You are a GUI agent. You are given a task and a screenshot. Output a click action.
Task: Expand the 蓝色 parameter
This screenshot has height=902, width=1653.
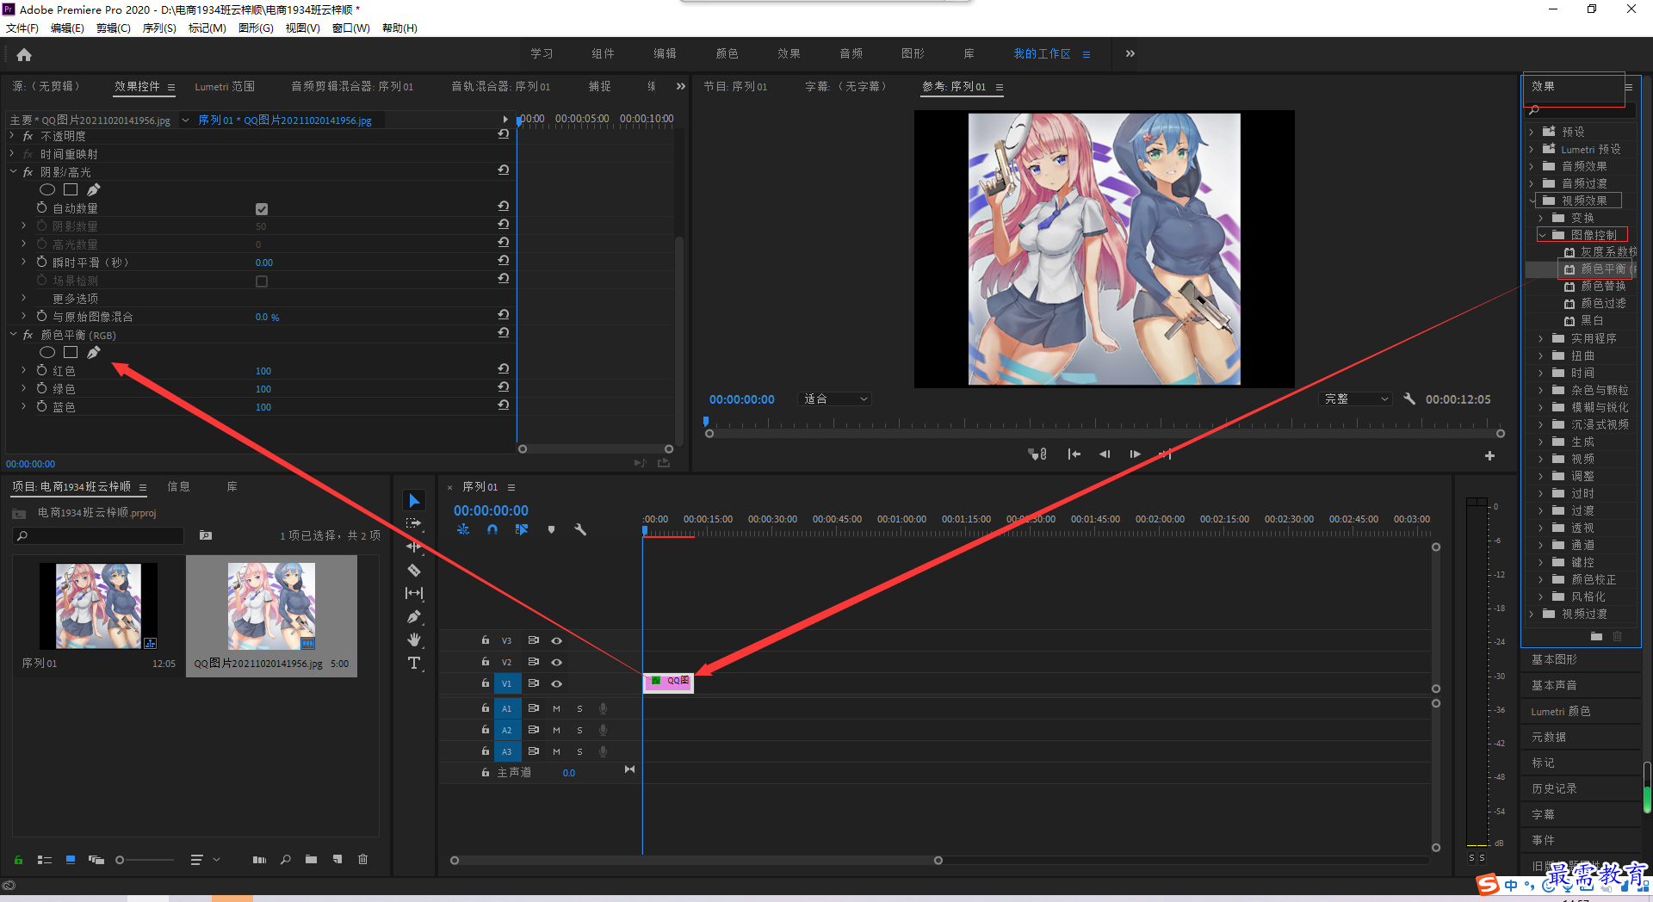coord(23,406)
